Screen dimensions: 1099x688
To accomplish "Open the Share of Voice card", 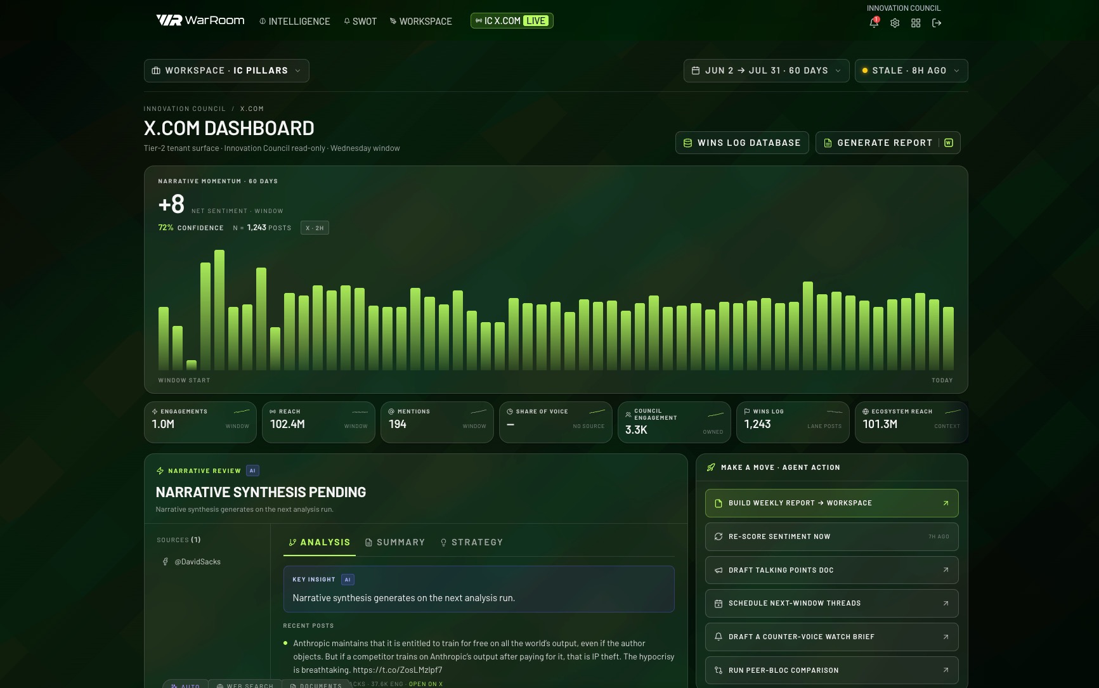I will coord(556,422).
